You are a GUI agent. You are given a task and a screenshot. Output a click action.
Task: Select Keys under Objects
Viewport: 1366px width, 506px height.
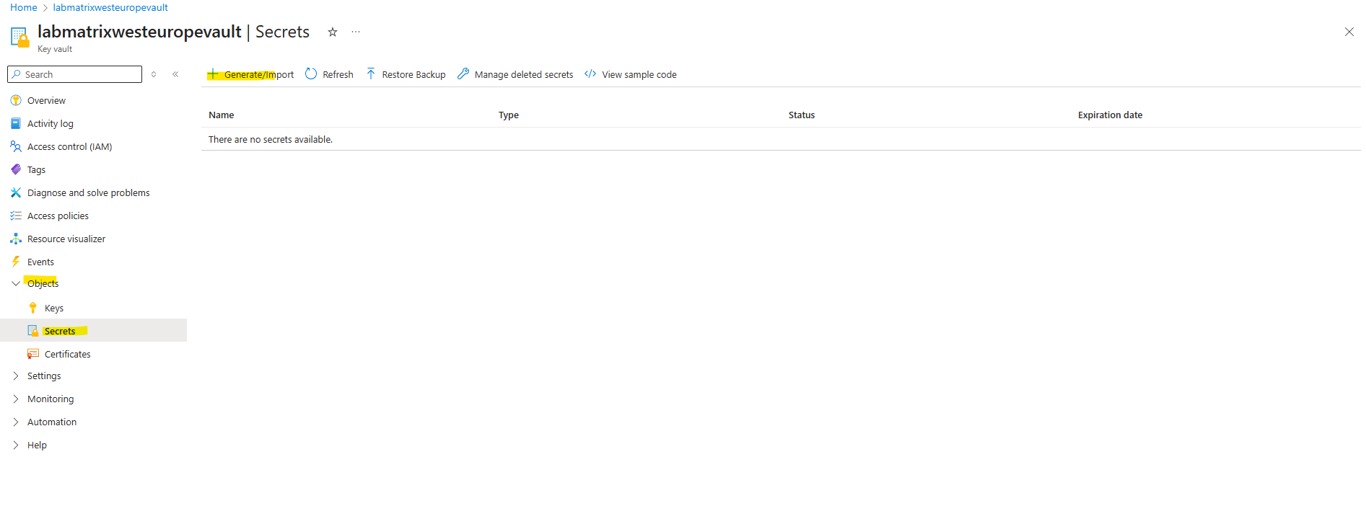(54, 308)
